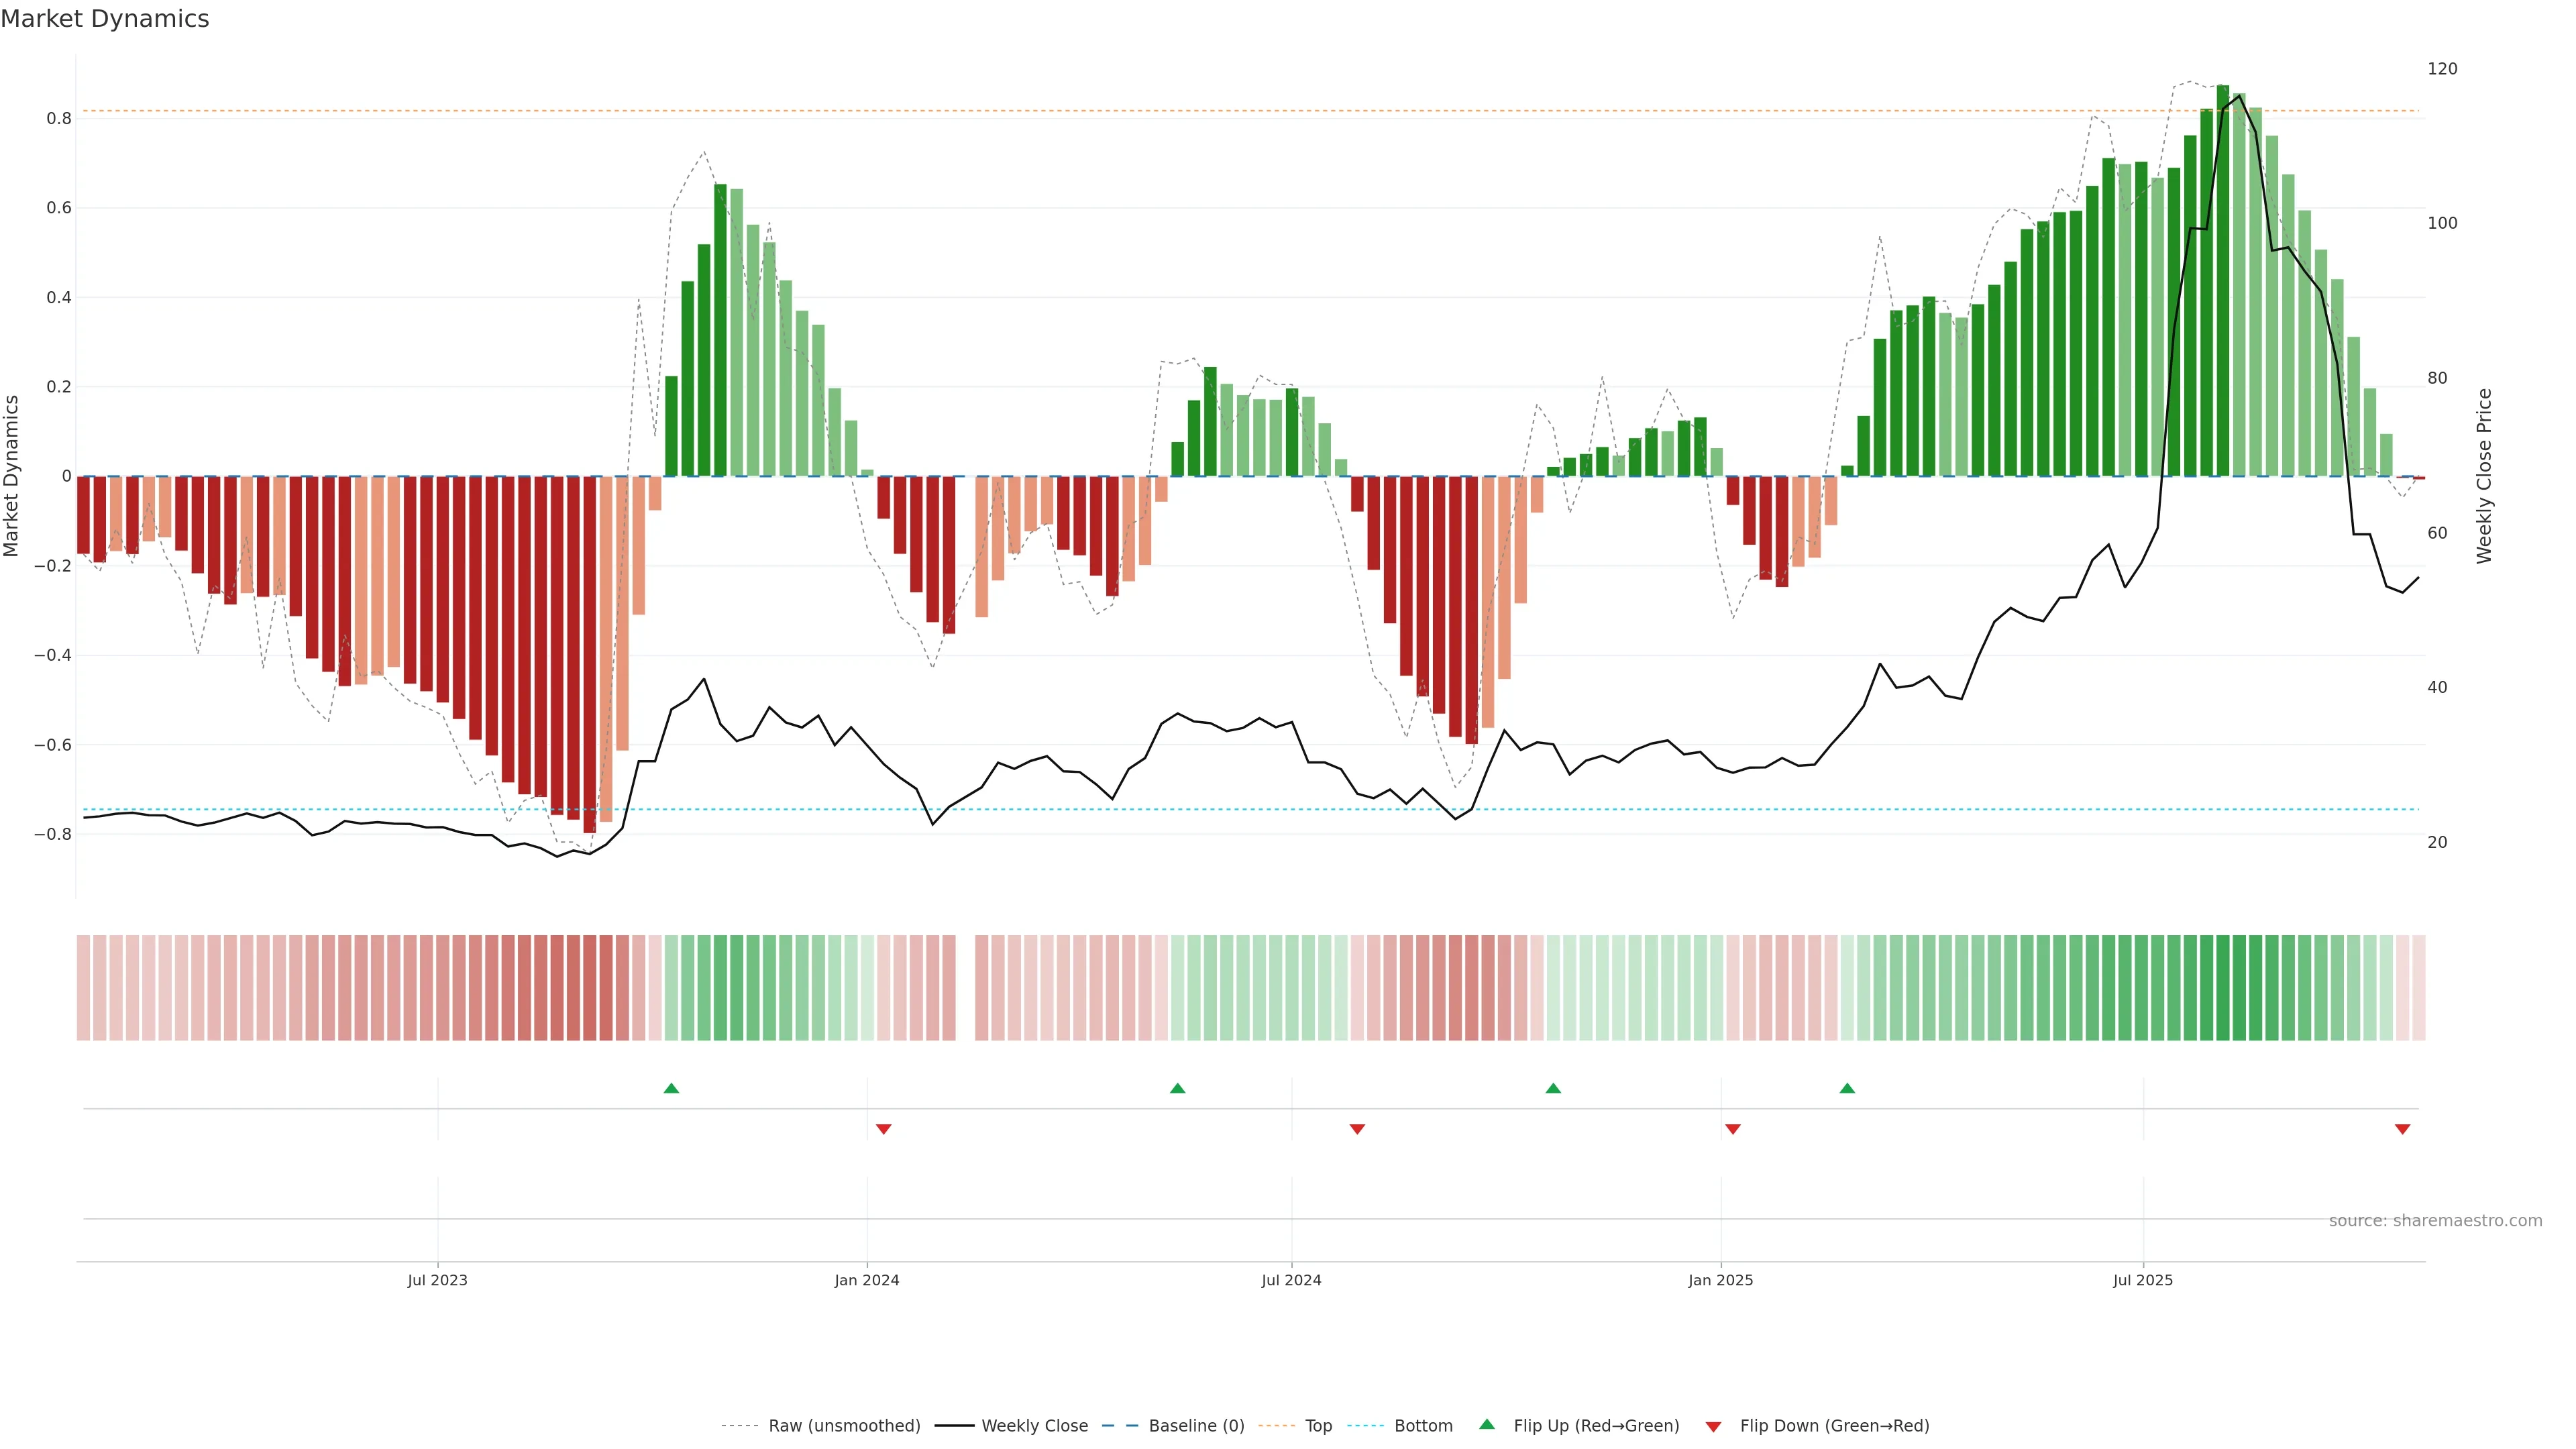Click the red Flip Down marker near Jan 2025
This screenshot has width=2576, height=1449.
click(x=1733, y=1129)
